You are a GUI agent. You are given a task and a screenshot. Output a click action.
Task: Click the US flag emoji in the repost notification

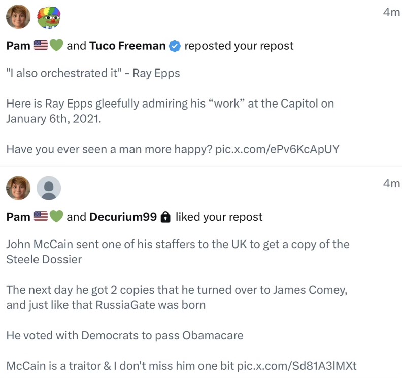41,46
